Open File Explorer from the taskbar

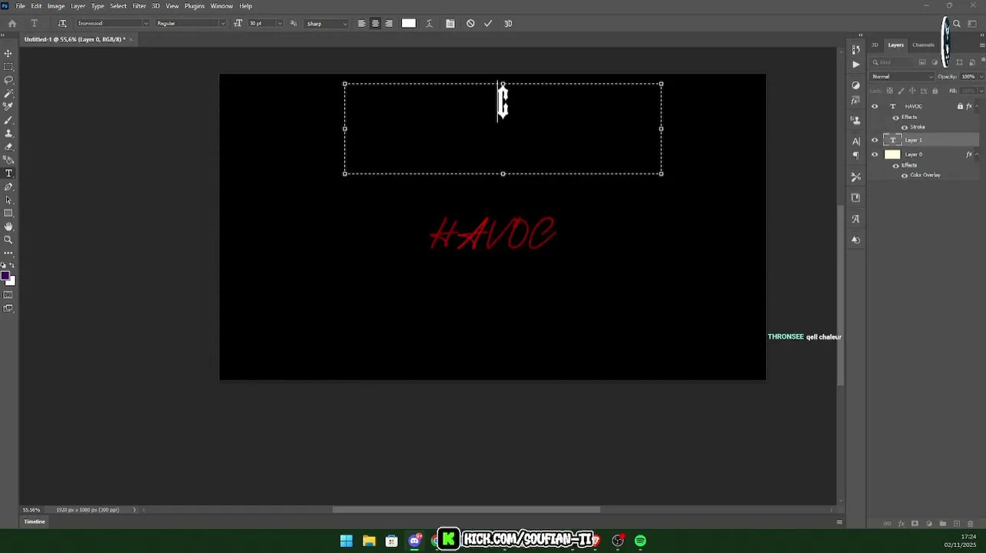click(x=369, y=541)
